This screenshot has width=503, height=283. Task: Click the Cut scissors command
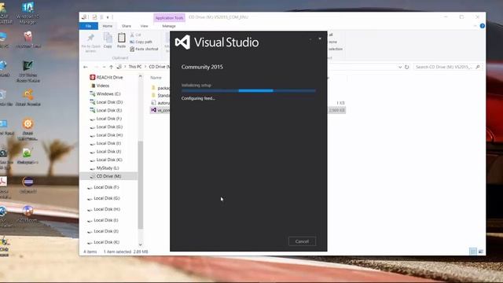135,35
